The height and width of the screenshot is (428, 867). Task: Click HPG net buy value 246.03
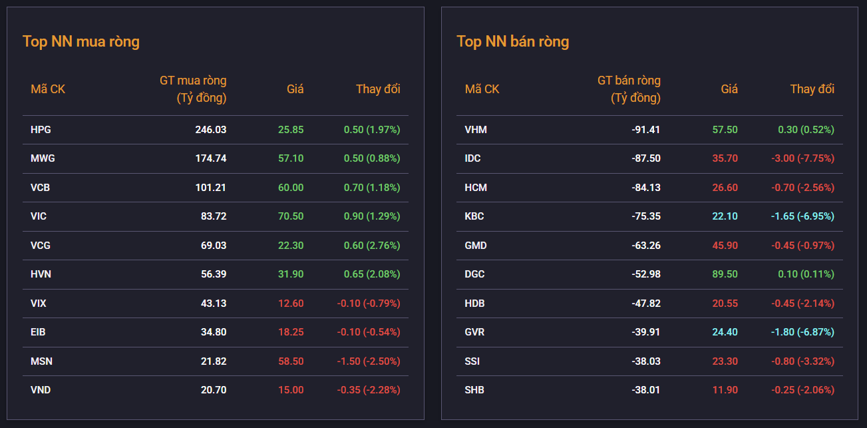(x=211, y=130)
